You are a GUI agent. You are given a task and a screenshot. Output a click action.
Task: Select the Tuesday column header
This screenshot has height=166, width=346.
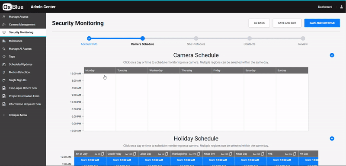point(132,70)
